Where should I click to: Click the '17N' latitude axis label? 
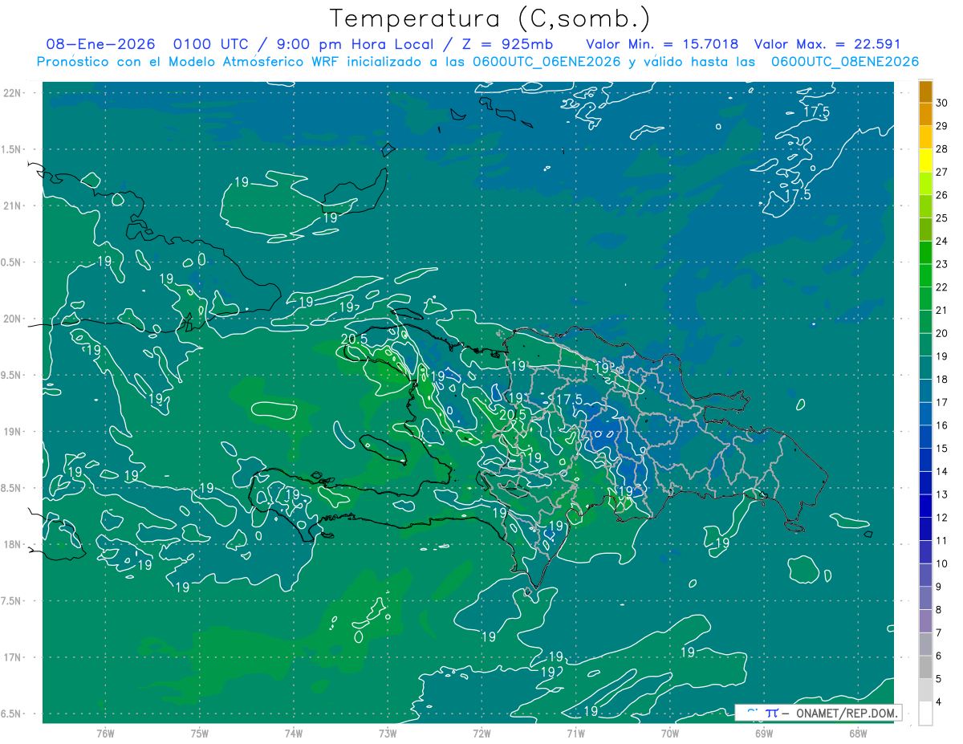click(13, 658)
